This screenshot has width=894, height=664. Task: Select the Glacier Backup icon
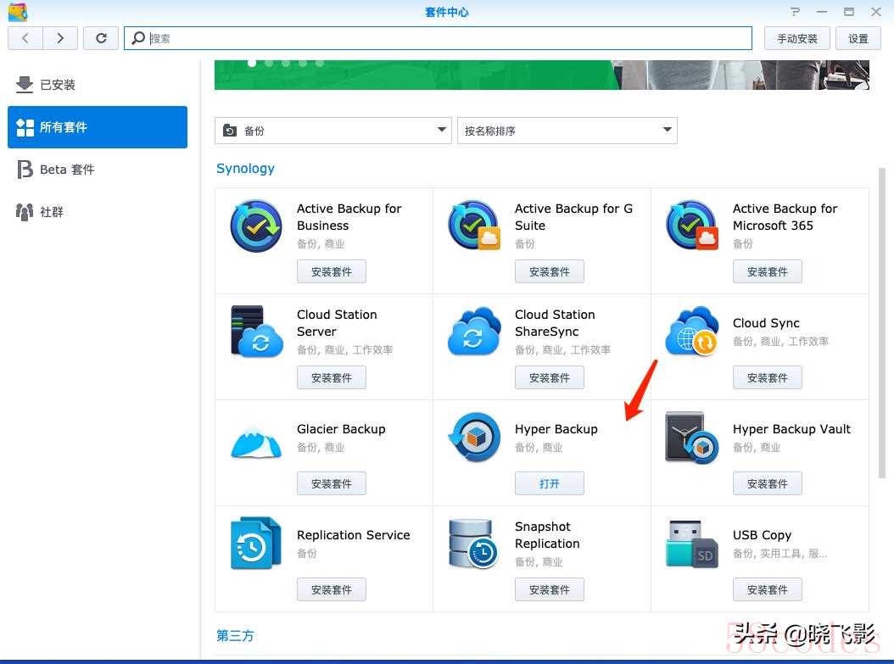[256, 444]
